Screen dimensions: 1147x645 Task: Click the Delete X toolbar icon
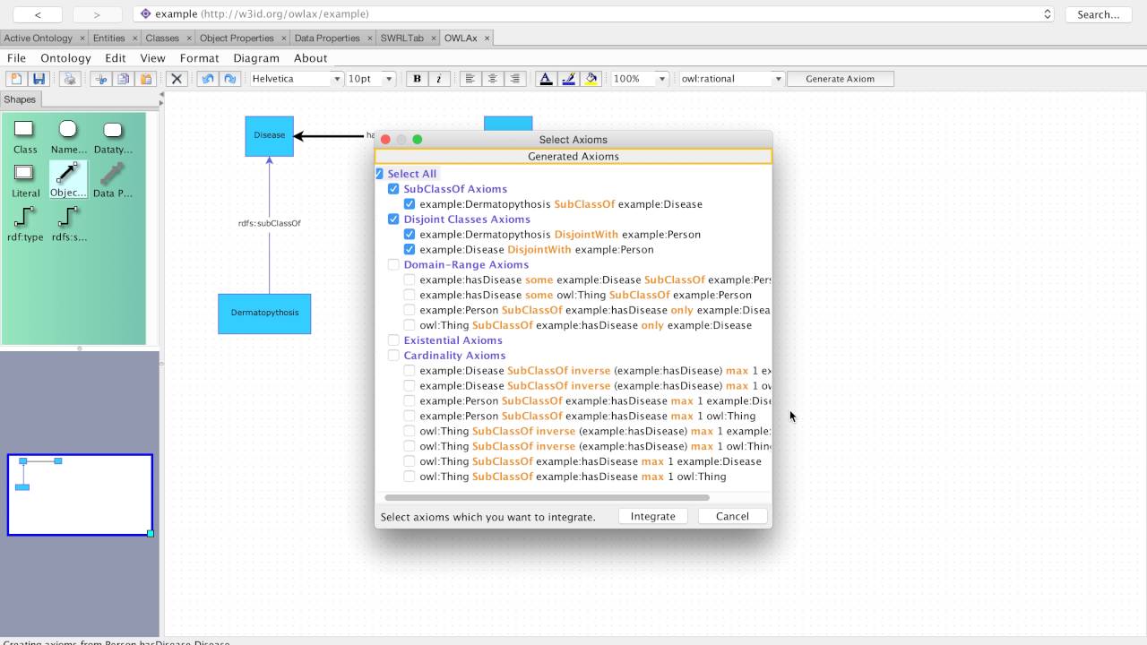point(177,79)
